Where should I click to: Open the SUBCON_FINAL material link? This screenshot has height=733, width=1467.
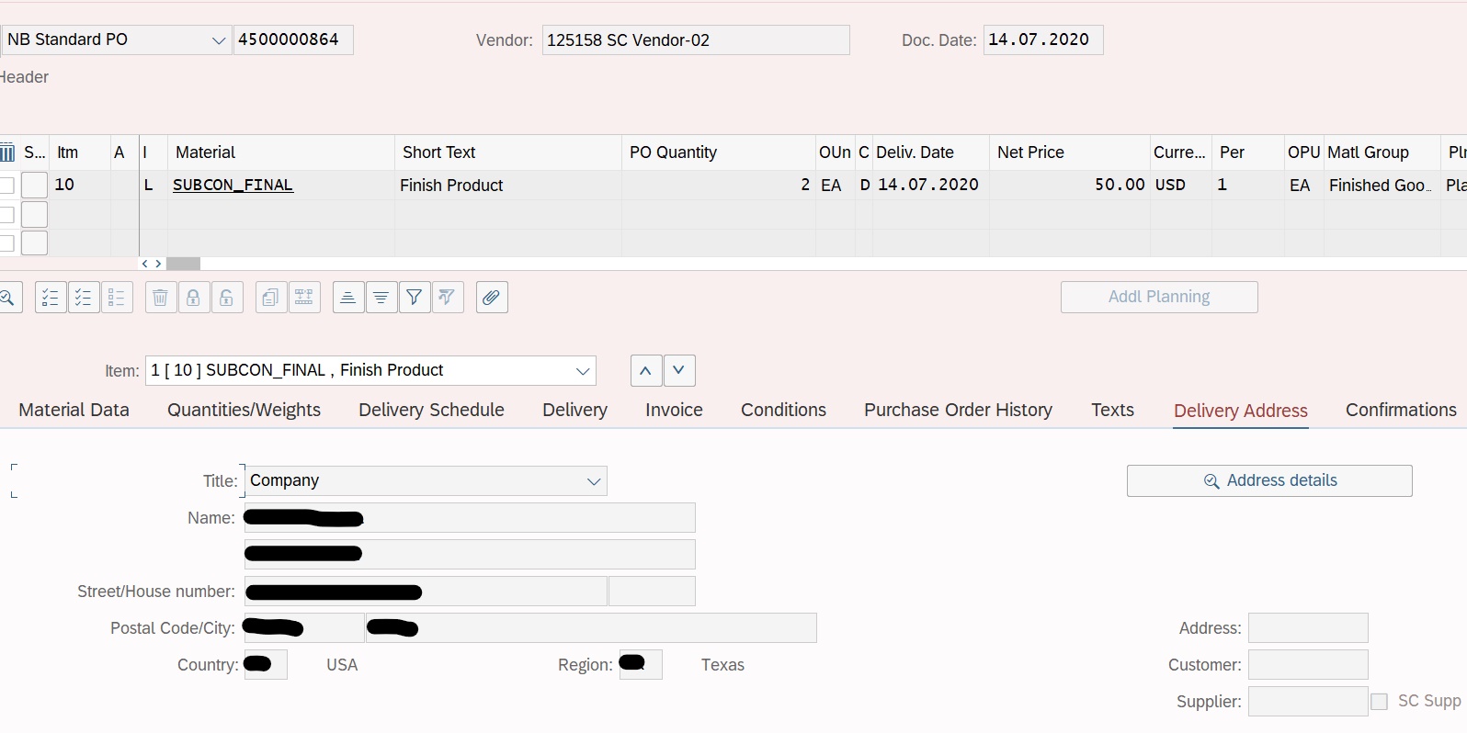point(233,185)
